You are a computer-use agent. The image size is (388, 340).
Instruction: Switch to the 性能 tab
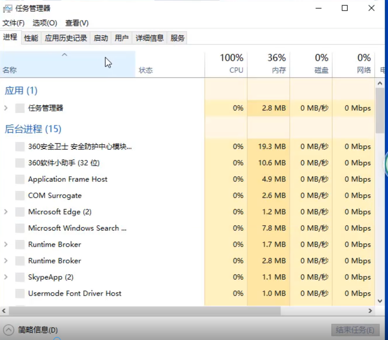[x=31, y=38]
